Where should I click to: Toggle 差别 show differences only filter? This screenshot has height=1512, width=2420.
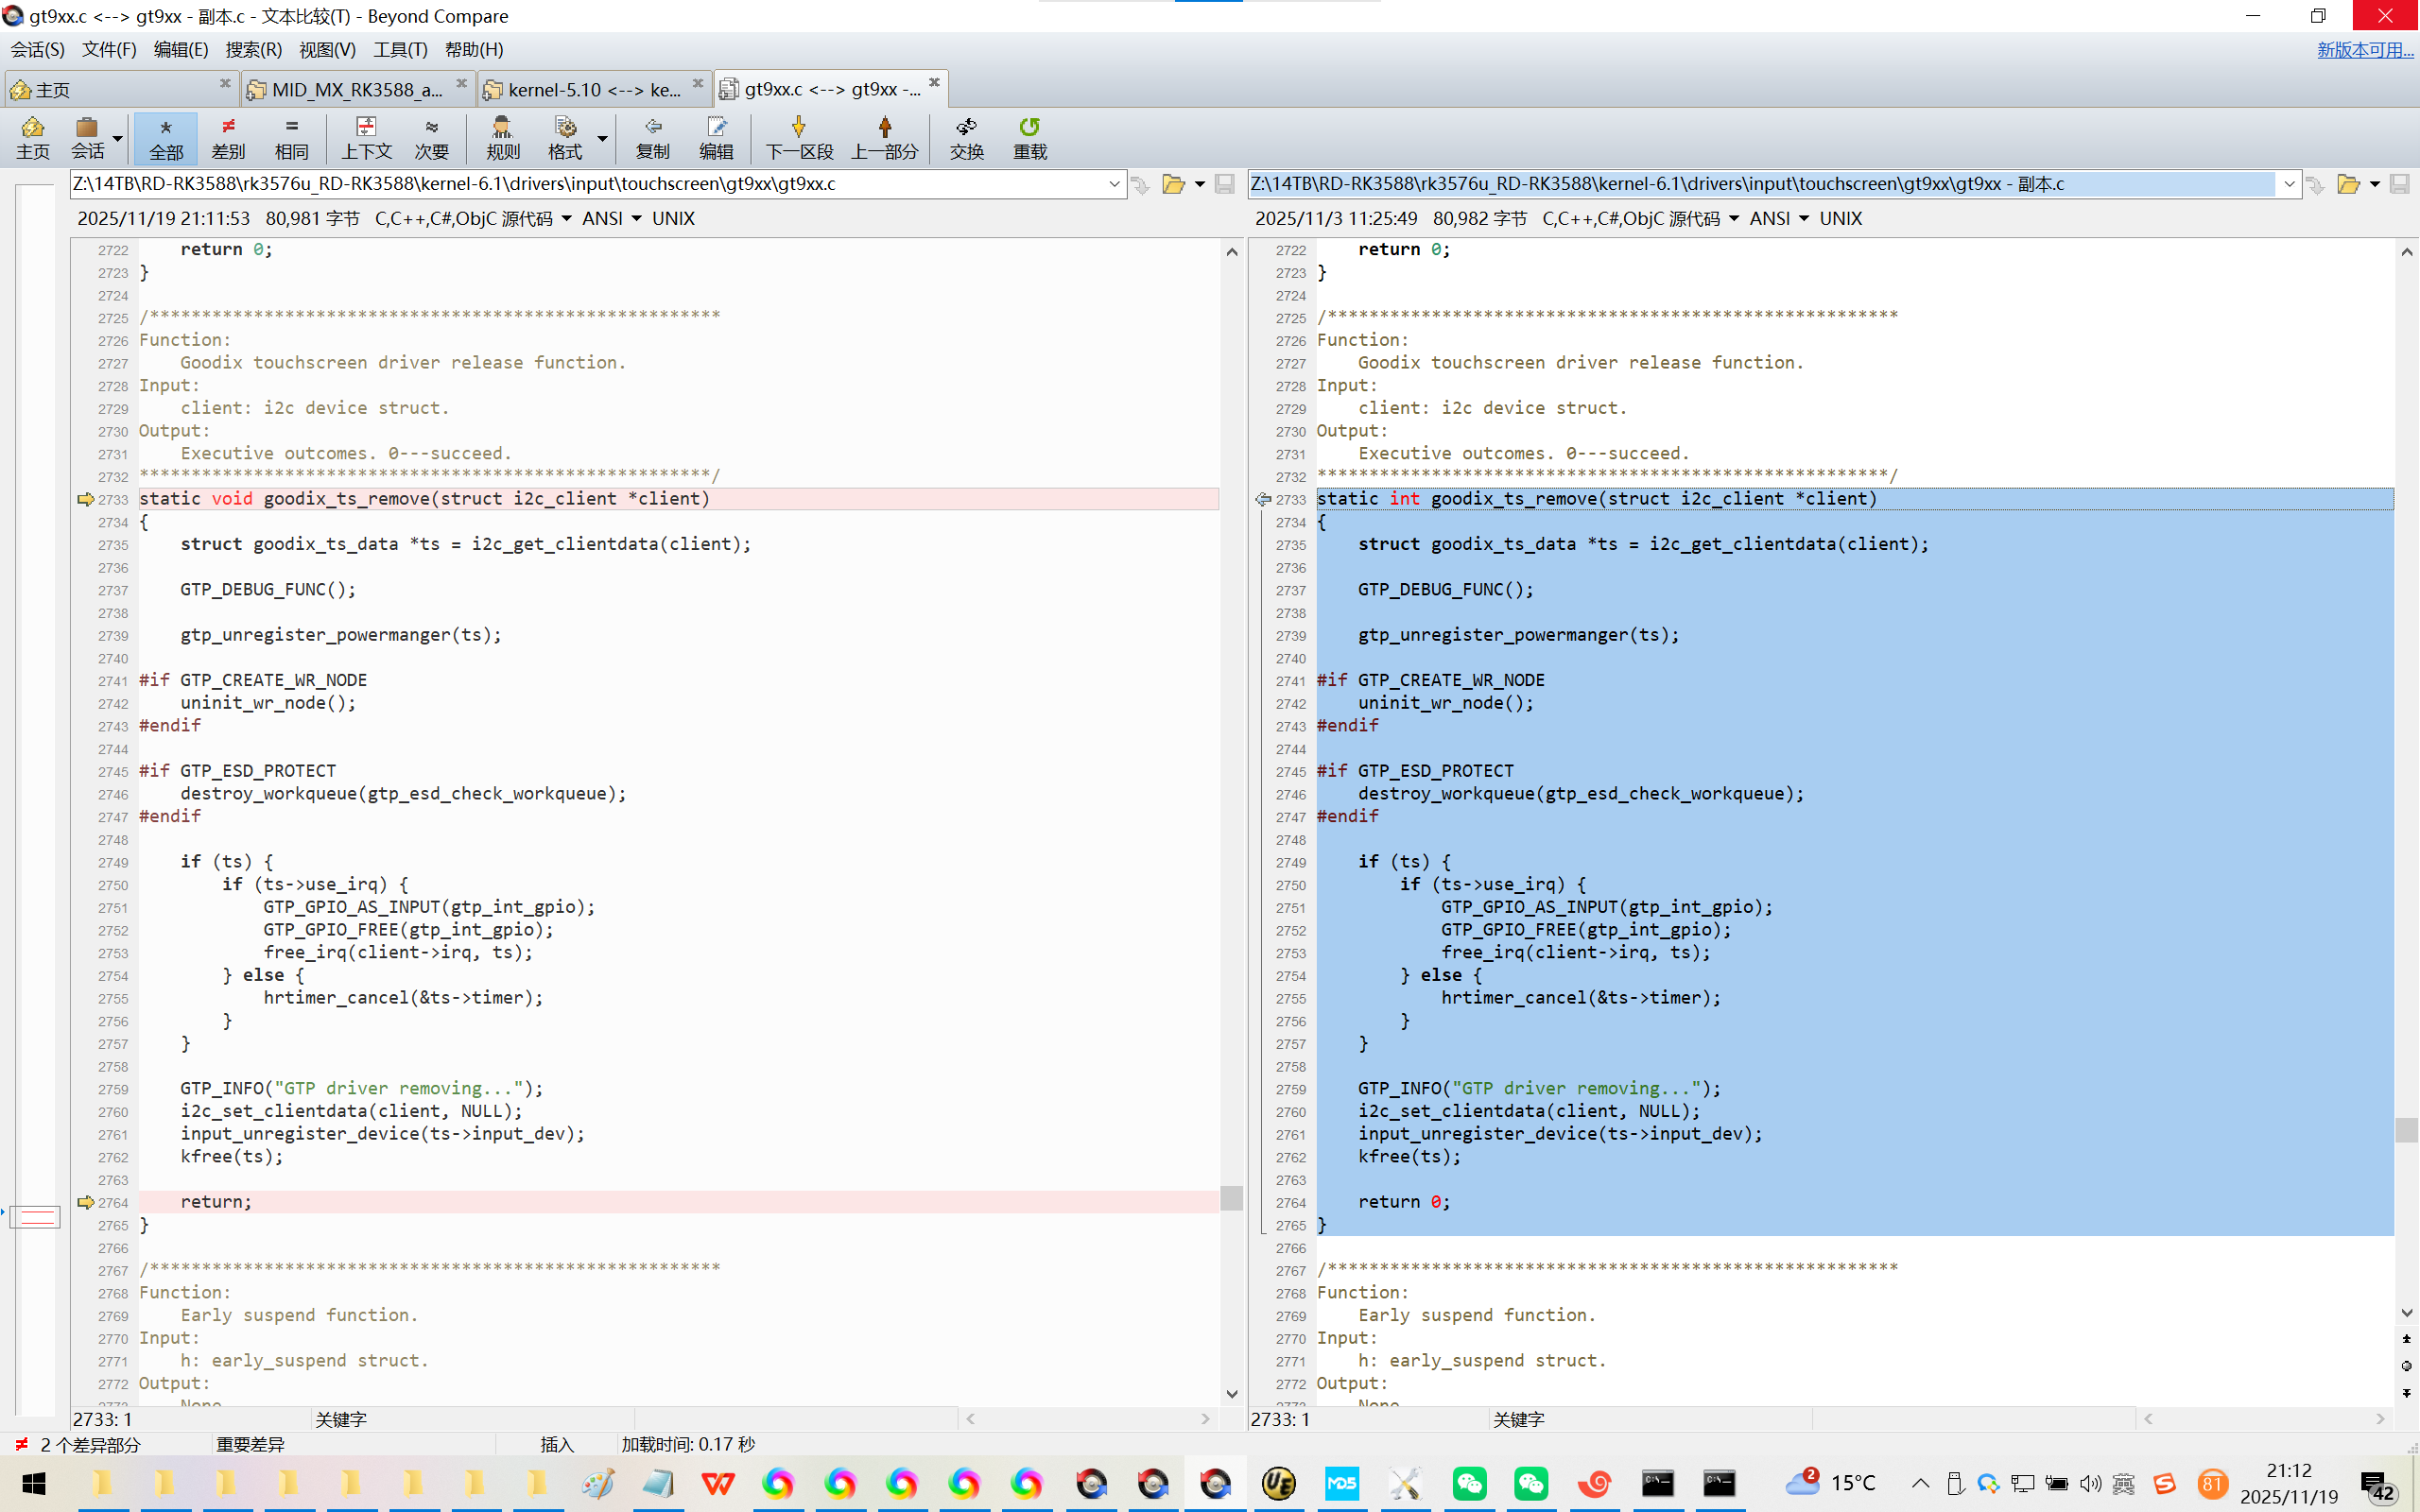[228, 137]
